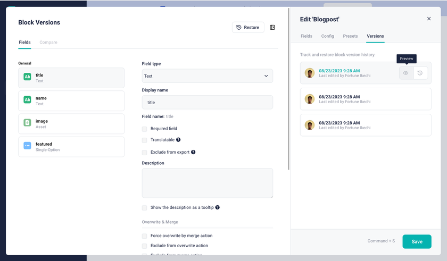Viewport: 447px width, 261px height.
Task: Click the Display name input field
Action: point(207,102)
